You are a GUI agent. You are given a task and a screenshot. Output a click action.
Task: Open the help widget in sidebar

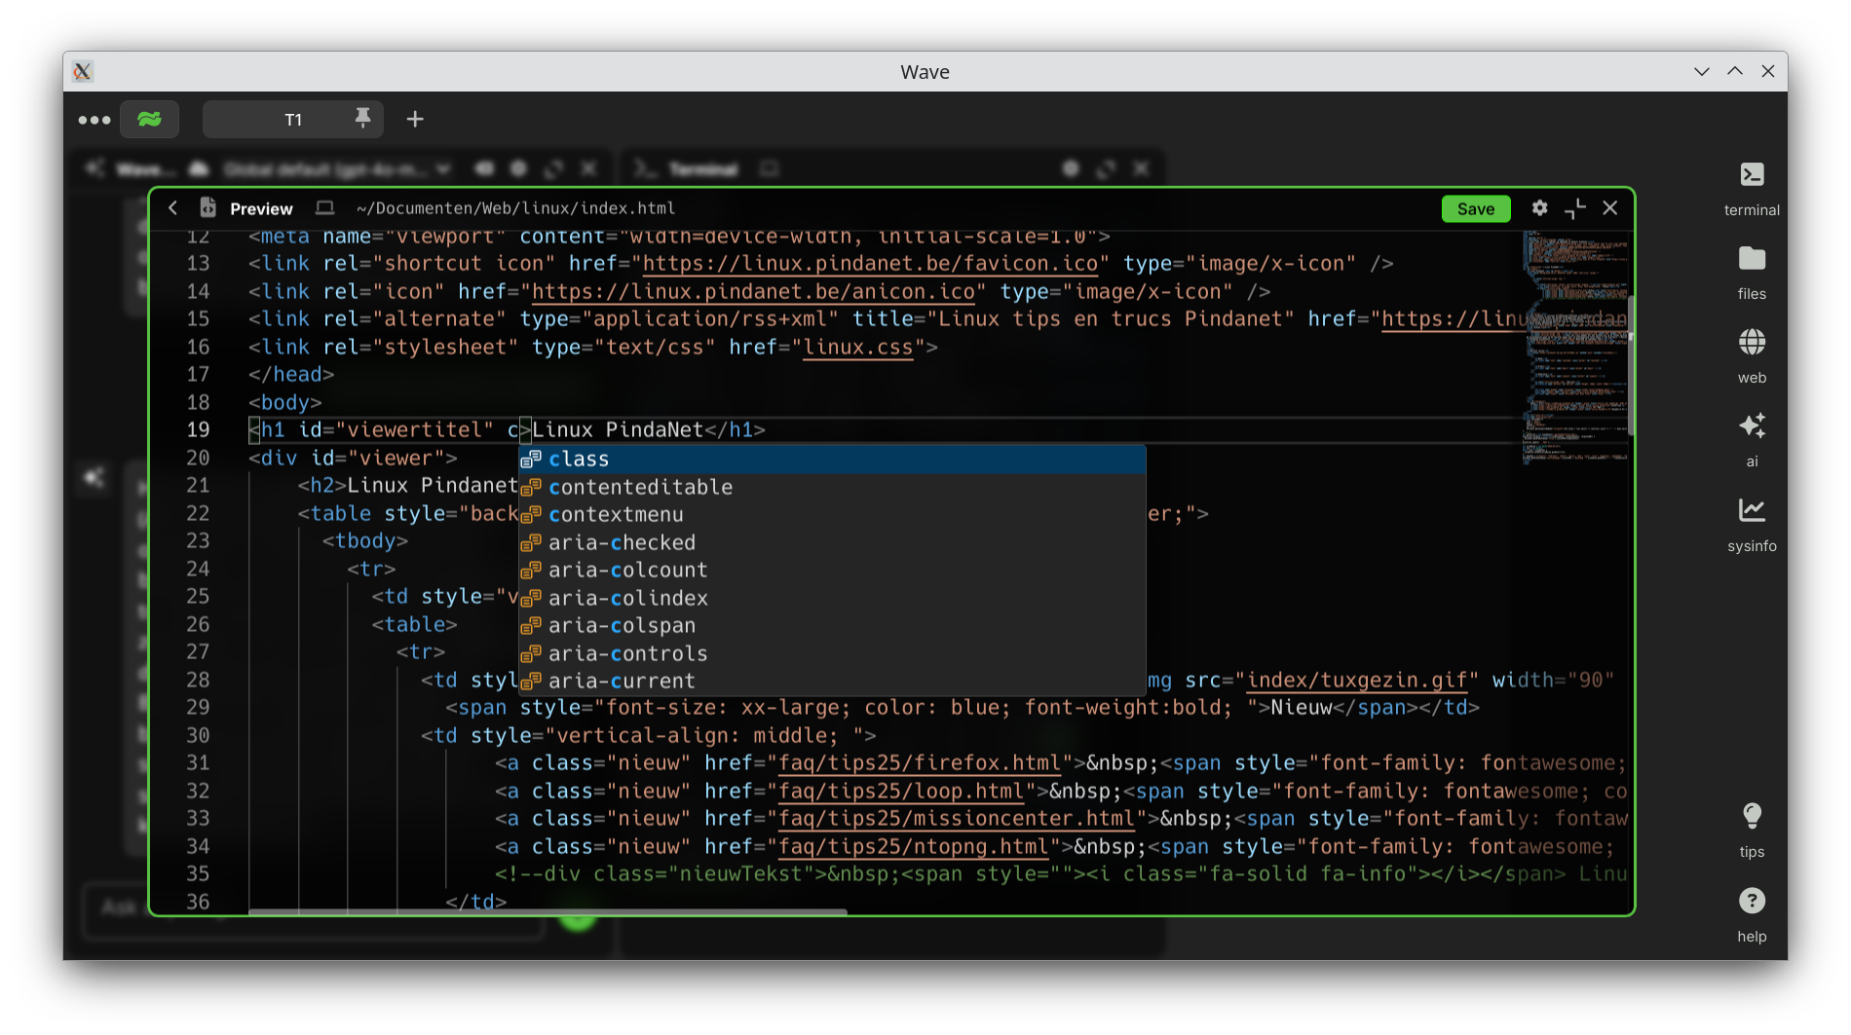pos(1751,916)
